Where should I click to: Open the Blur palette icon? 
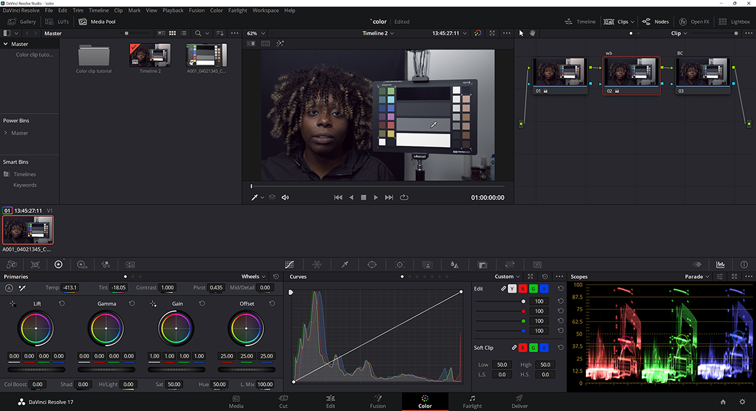454,265
